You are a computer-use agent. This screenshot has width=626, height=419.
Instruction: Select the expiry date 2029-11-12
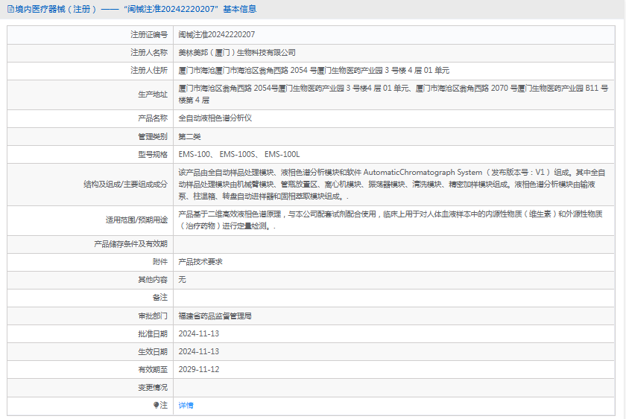pos(199,370)
